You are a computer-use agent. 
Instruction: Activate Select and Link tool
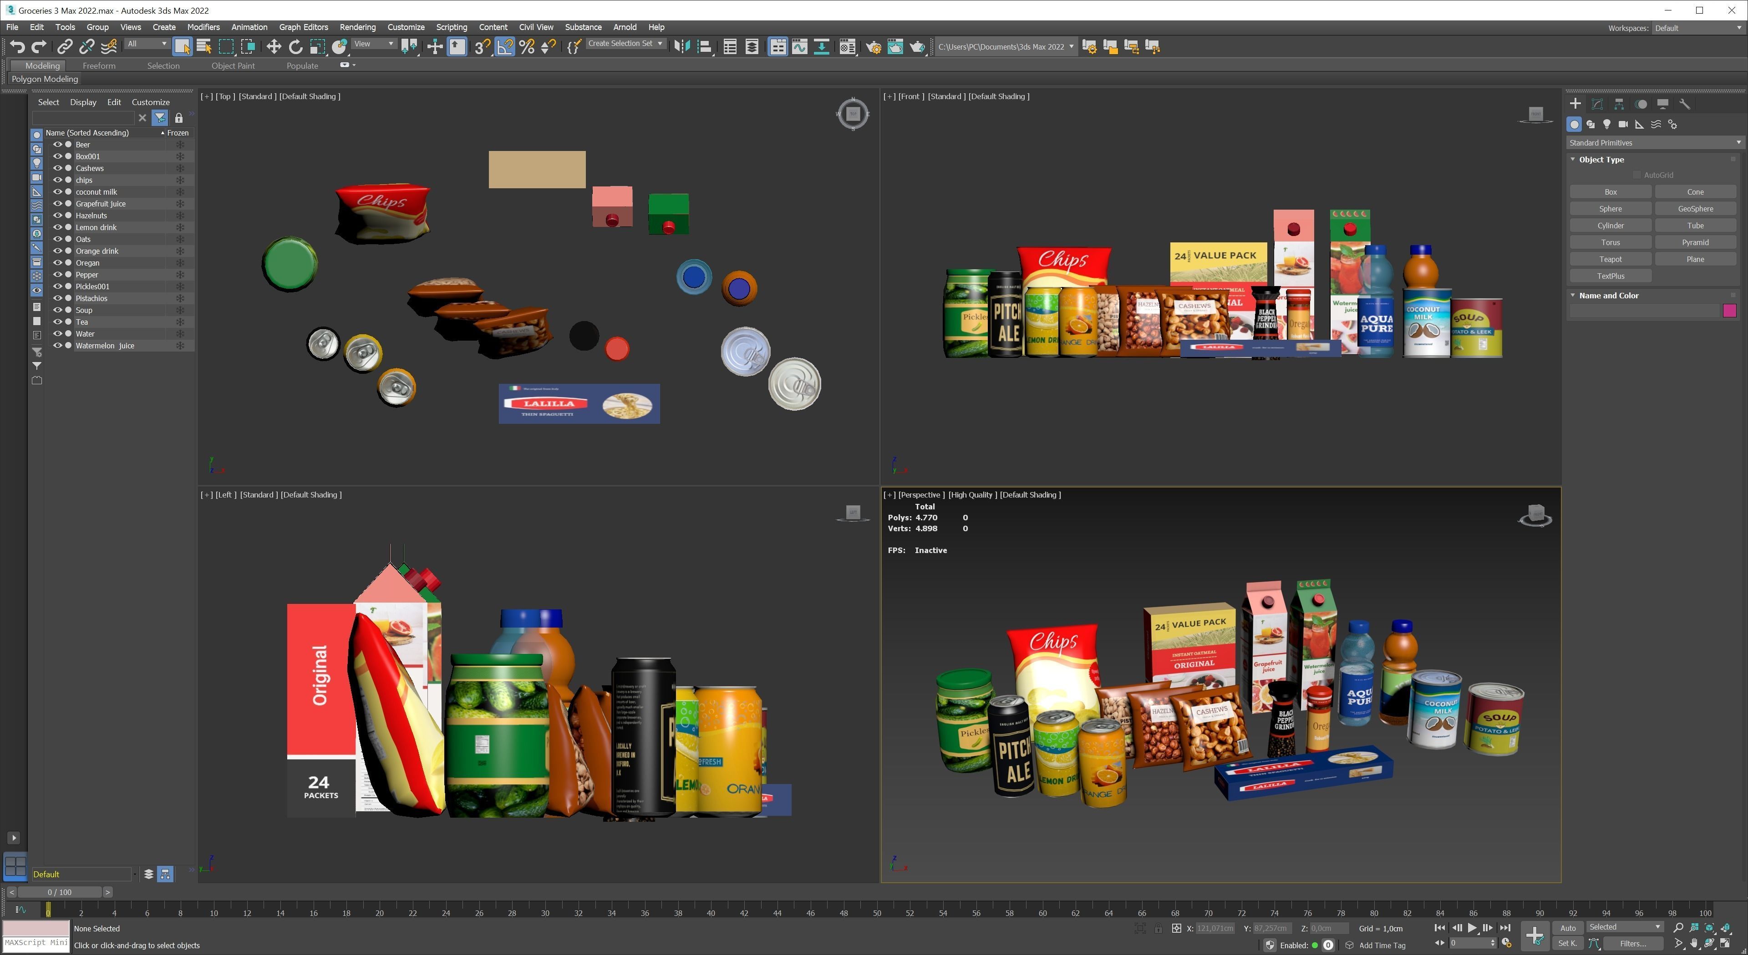65,47
